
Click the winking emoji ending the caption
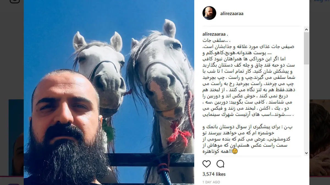235,151
